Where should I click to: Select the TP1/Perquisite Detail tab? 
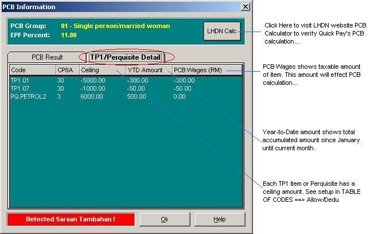(126, 57)
